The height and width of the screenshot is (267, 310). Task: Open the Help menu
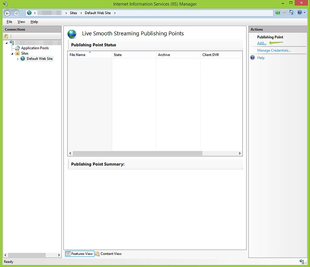pyautogui.click(x=34, y=22)
